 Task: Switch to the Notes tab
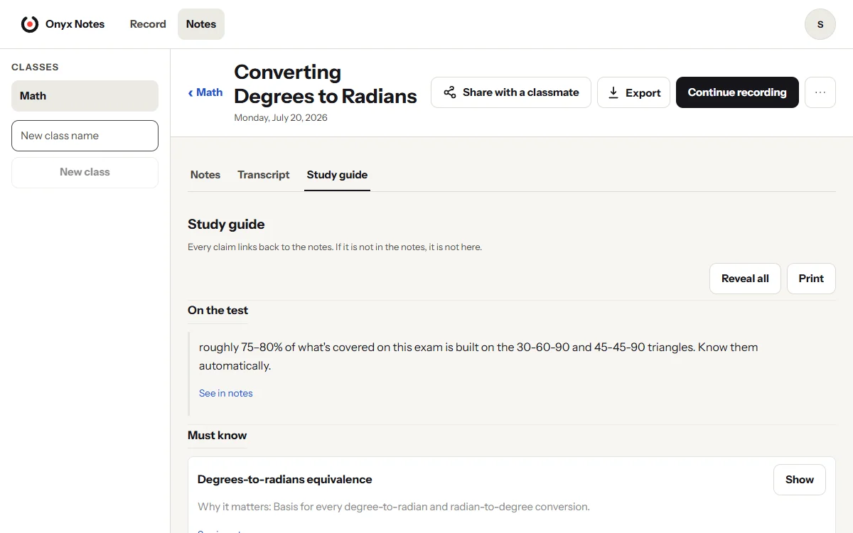(x=205, y=175)
